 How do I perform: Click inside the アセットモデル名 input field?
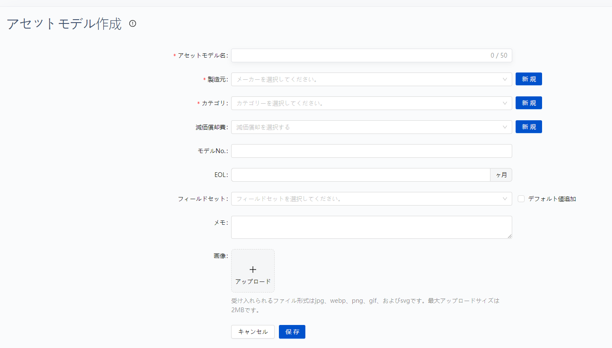[363, 55]
